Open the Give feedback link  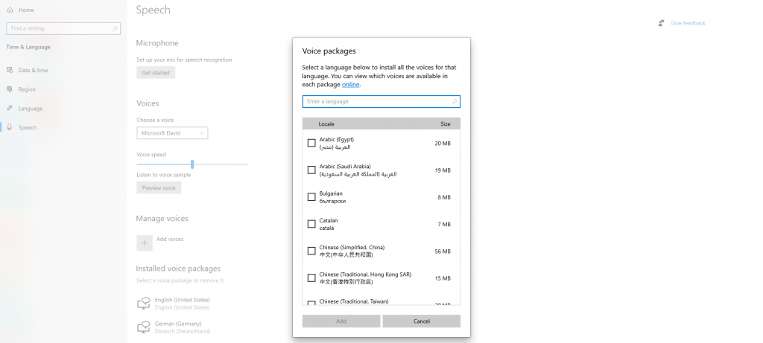click(x=688, y=23)
